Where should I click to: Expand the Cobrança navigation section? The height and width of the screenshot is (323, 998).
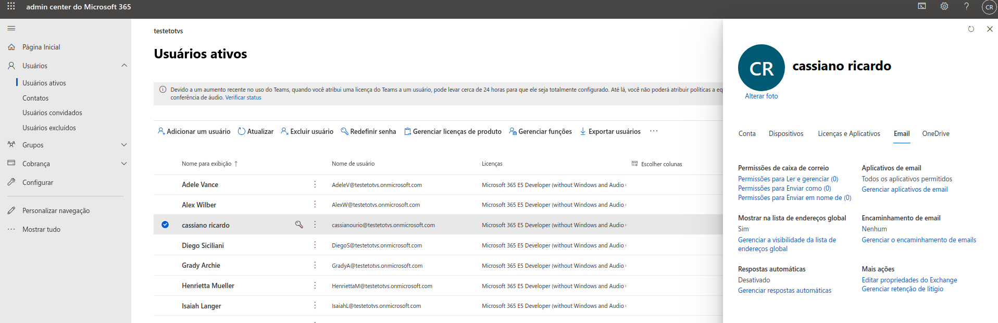tap(124, 164)
